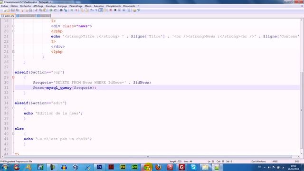Collapse the fold marker at line 20

13,31
